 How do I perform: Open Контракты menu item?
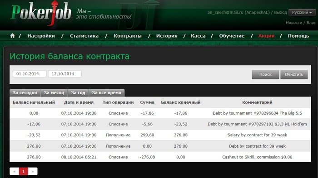pyautogui.click(x=128, y=36)
